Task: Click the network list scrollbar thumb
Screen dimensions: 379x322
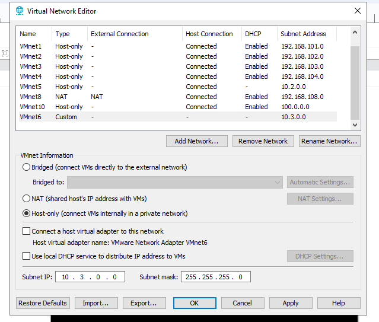Action: (x=355, y=82)
